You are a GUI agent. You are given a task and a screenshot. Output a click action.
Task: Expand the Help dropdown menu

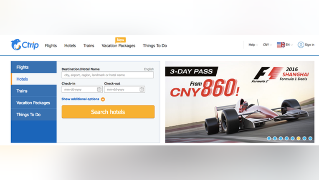pyautogui.click(x=253, y=45)
